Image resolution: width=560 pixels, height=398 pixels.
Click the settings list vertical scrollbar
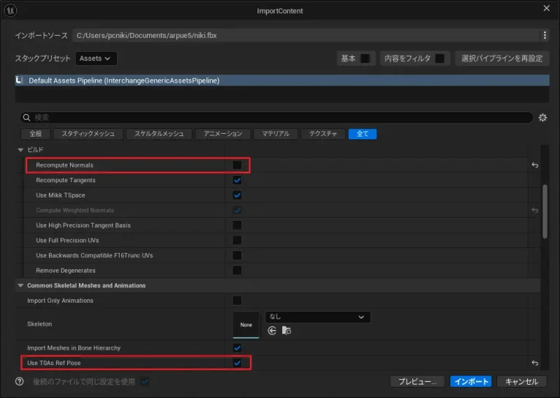(x=545, y=212)
